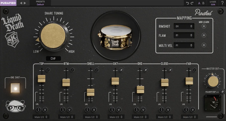Click the undo arrow icon

[187, 3]
